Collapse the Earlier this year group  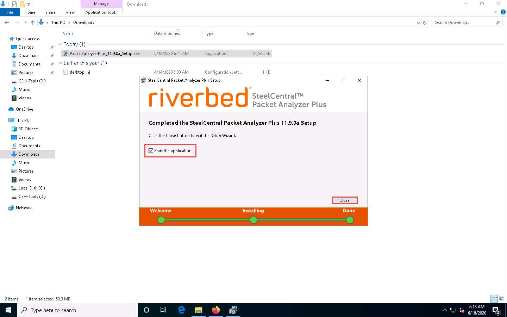pos(60,63)
